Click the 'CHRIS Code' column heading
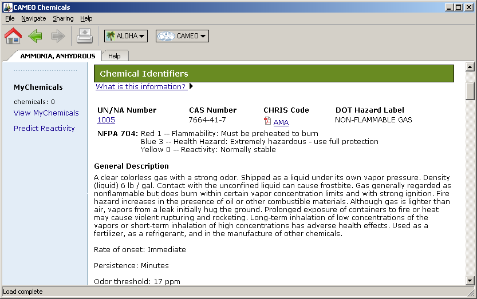Viewport: 477px width, 299px height. [x=286, y=110]
